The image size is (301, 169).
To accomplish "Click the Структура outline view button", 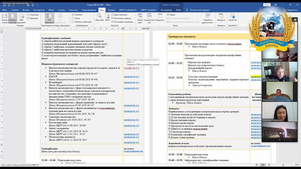I will [x=33, y=15].
